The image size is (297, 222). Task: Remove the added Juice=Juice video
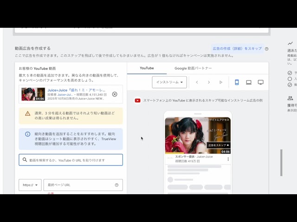coord(115,94)
